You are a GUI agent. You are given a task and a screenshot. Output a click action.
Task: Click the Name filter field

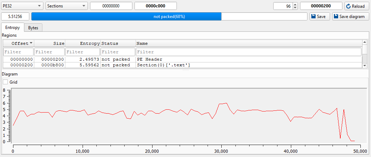248,52
